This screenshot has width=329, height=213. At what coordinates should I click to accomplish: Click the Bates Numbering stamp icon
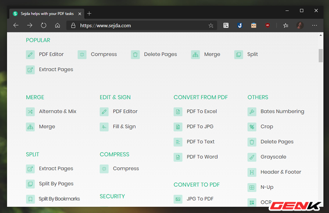click(x=252, y=112)
